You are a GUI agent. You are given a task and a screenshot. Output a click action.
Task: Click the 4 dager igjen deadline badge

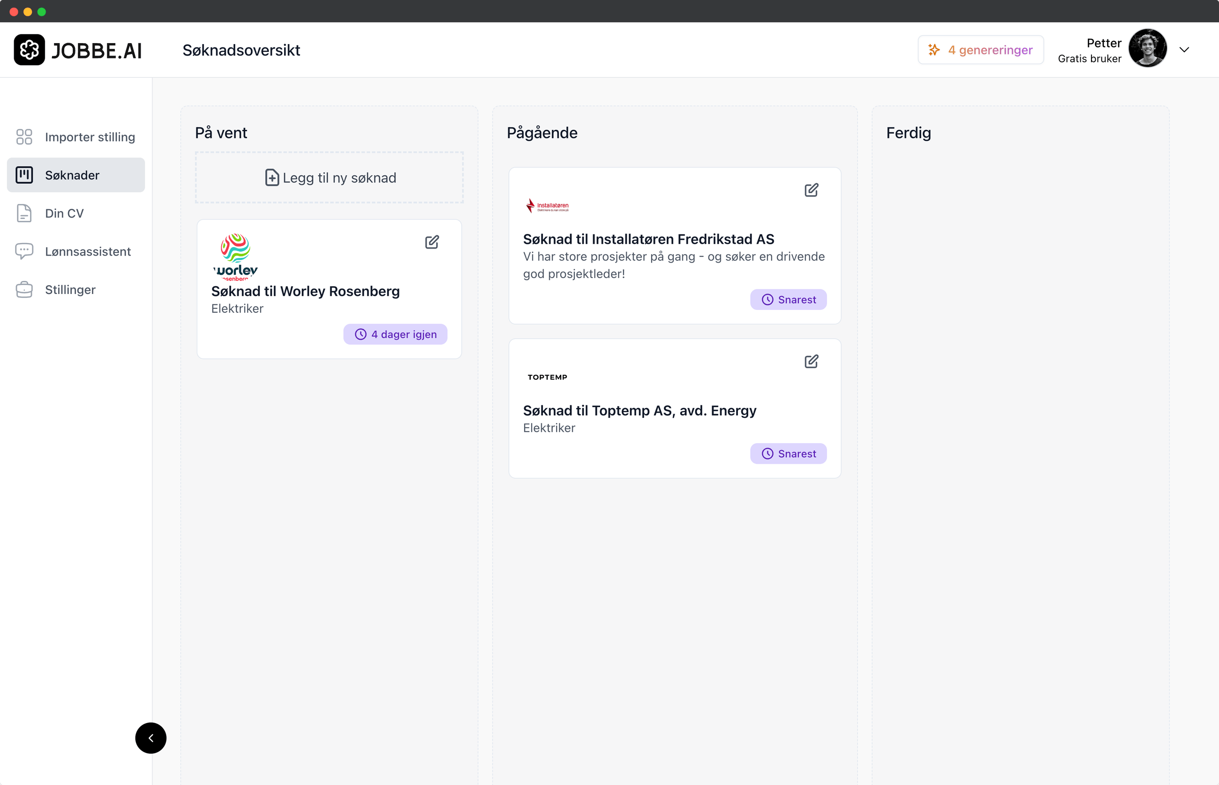tap(395, 334)
